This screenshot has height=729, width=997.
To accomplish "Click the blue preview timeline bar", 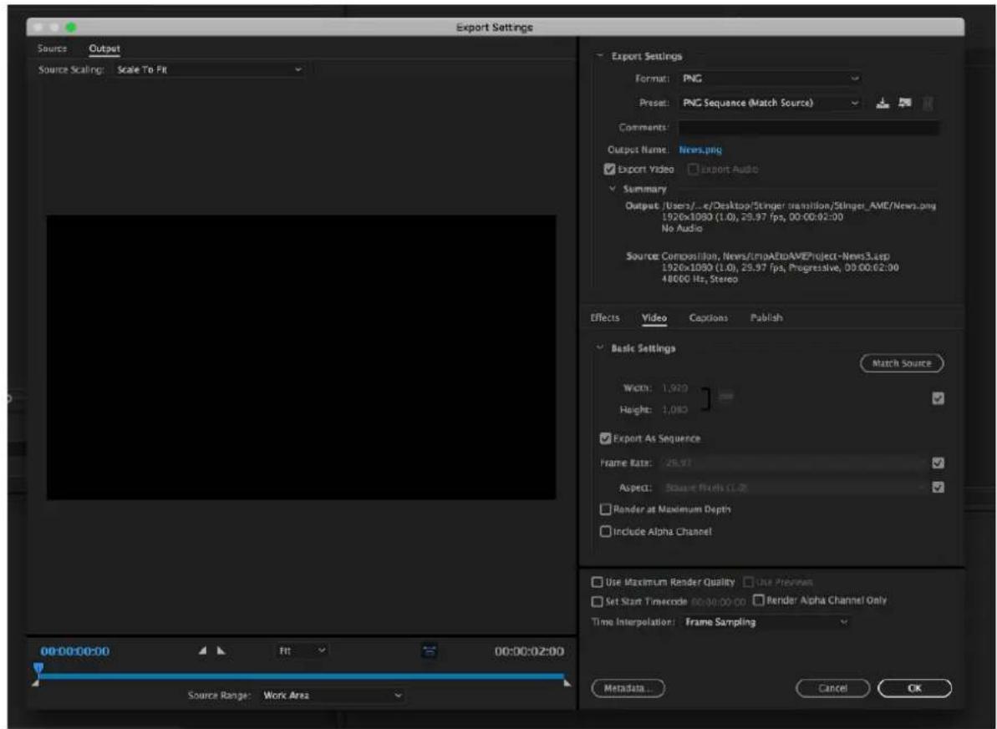I will tap(302, 676).
